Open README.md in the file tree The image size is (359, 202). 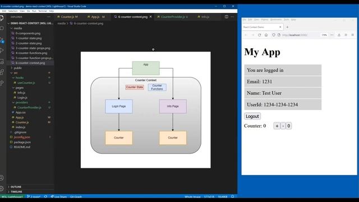point(22,147)
